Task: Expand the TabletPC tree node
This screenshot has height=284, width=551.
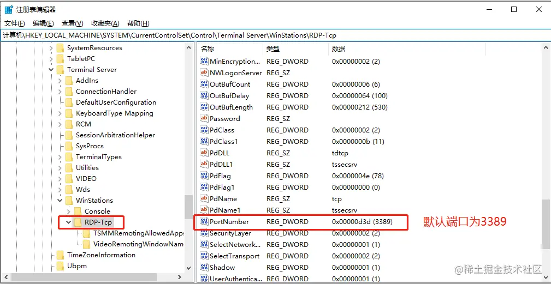Action: coord(51,59)
